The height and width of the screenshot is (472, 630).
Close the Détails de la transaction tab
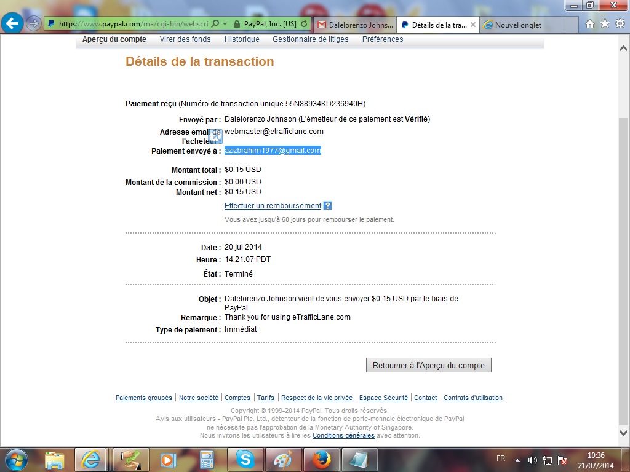tap(473, 25)
